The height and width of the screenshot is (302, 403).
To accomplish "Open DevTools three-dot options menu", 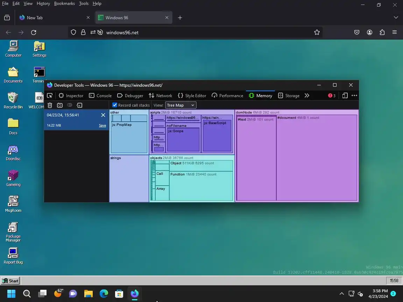I will point(354,95).
